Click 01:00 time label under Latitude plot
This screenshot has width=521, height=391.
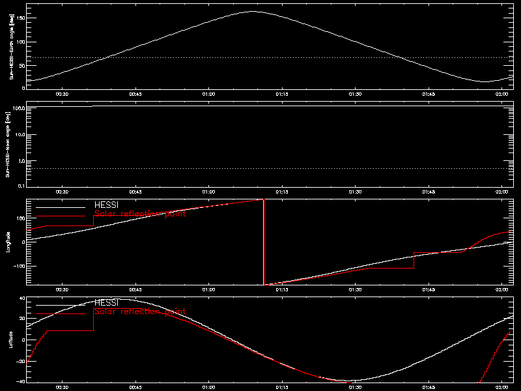pos(208,387)
